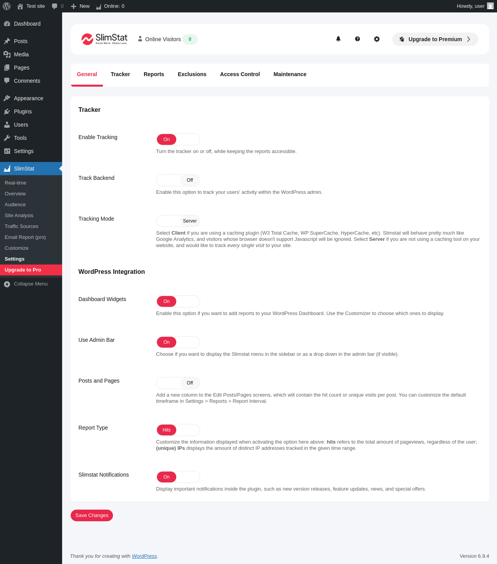Switch to the General tab
497x564 pixels.
[87, 74]
